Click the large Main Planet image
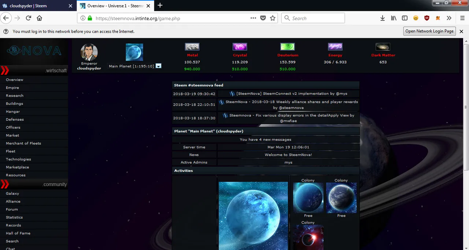This screenshot has width=469, height=250. pos(253,216)
